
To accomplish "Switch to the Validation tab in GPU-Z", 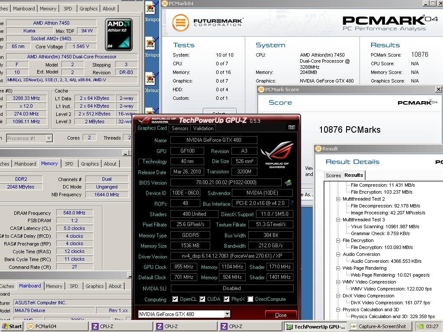I will pyautogui.click(x=203, y=128).
